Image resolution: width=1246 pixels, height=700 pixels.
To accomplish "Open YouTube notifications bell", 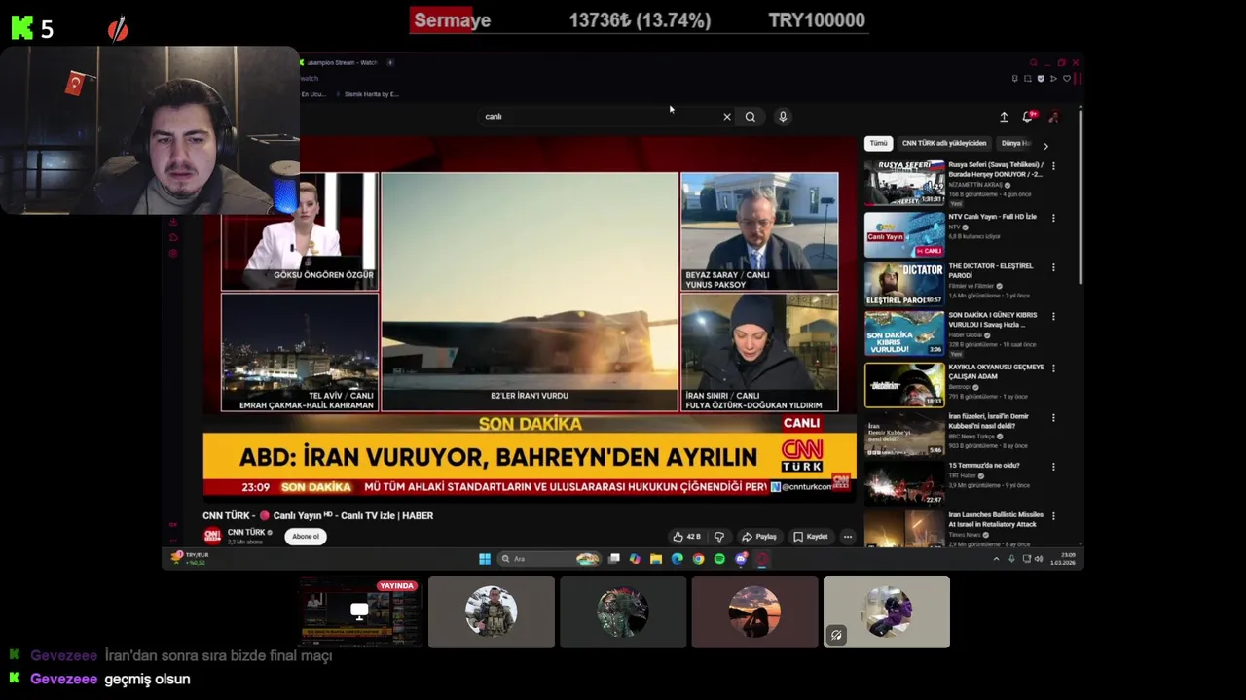I will coord(1028,117).
